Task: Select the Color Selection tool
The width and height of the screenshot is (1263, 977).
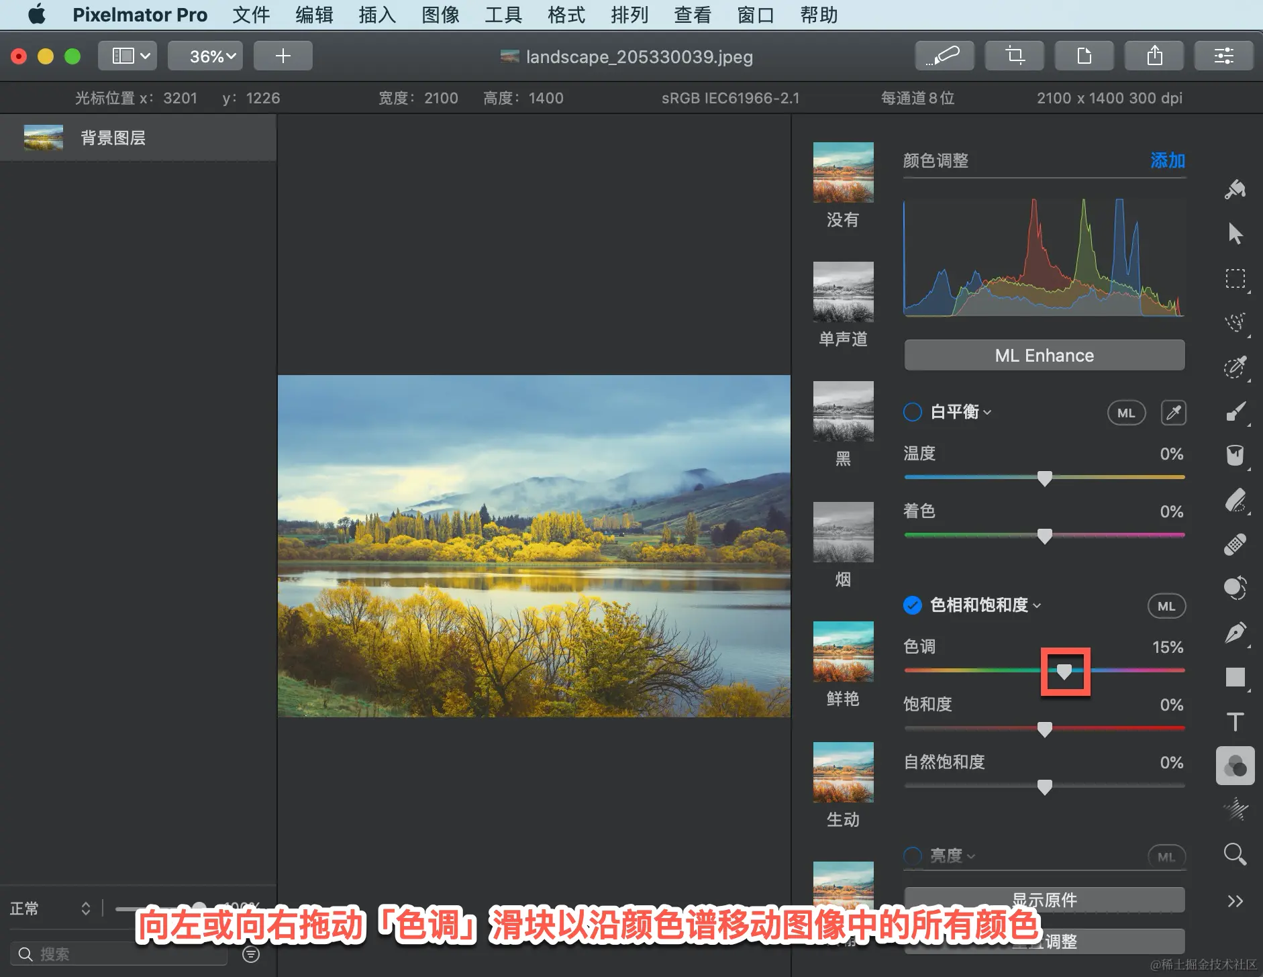Action: 1235,367
